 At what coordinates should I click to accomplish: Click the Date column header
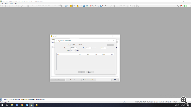click(x=59, y=54)
